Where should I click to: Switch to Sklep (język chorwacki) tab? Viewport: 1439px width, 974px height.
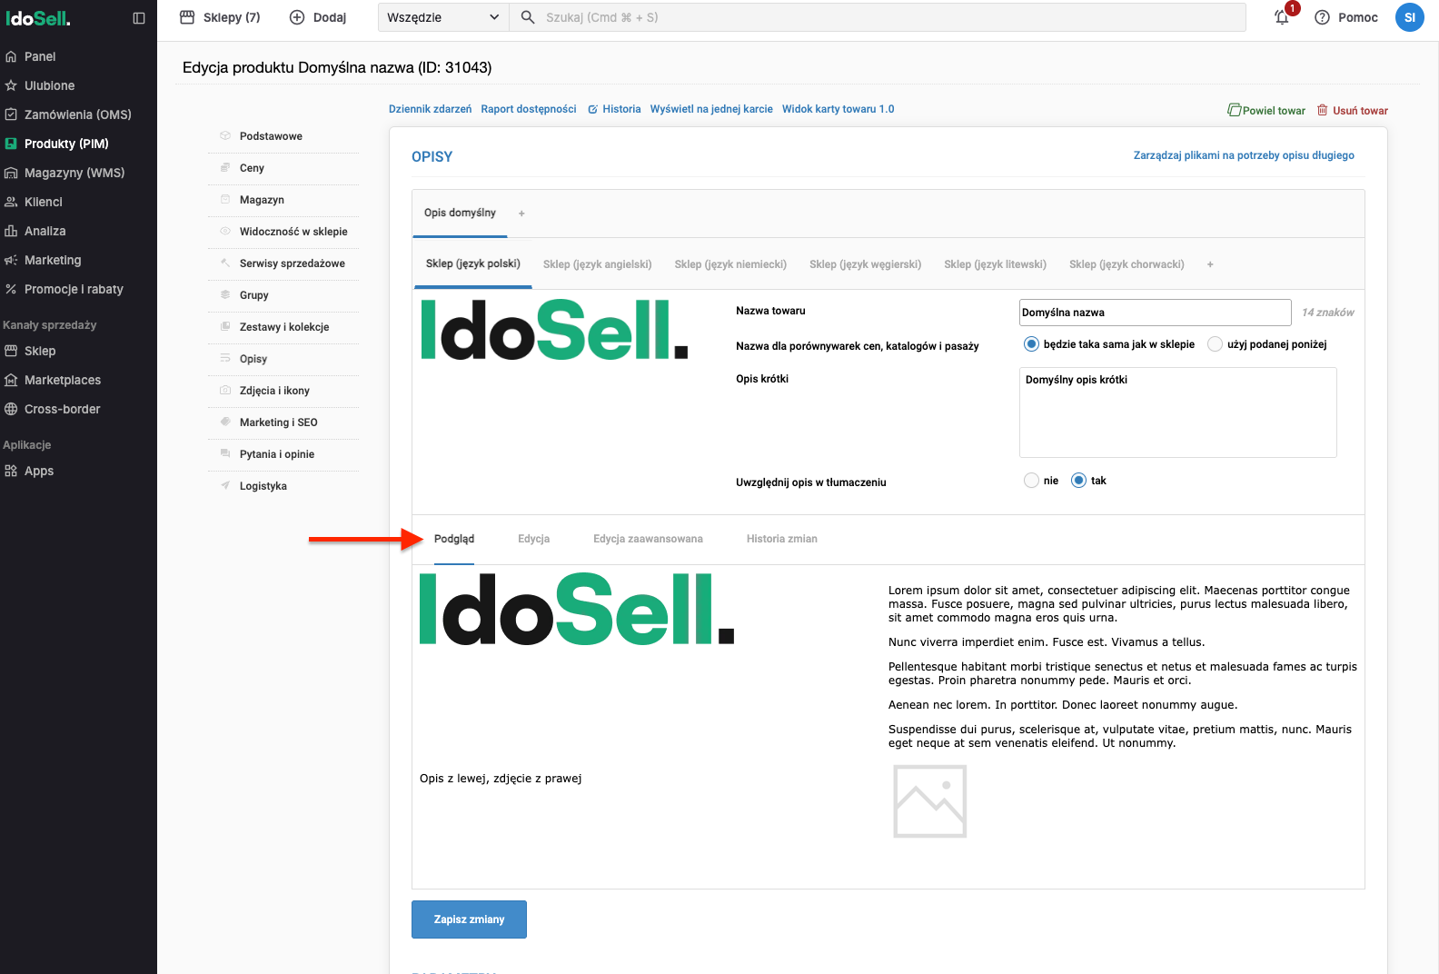tap(1126, 264)
